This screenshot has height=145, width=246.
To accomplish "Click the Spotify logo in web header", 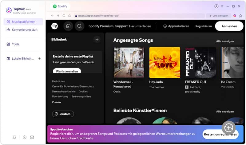I will coord(54,26).
